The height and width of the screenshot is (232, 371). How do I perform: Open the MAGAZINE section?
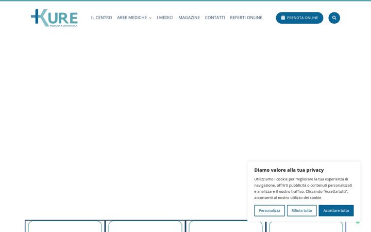[189, 18]
